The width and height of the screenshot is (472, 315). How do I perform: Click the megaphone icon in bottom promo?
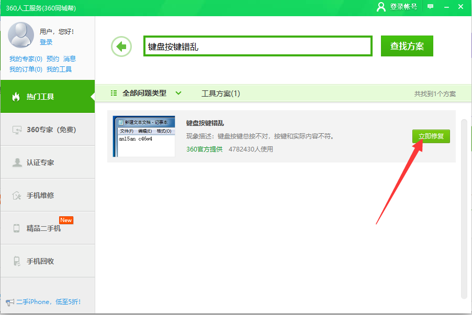point(9,302)
